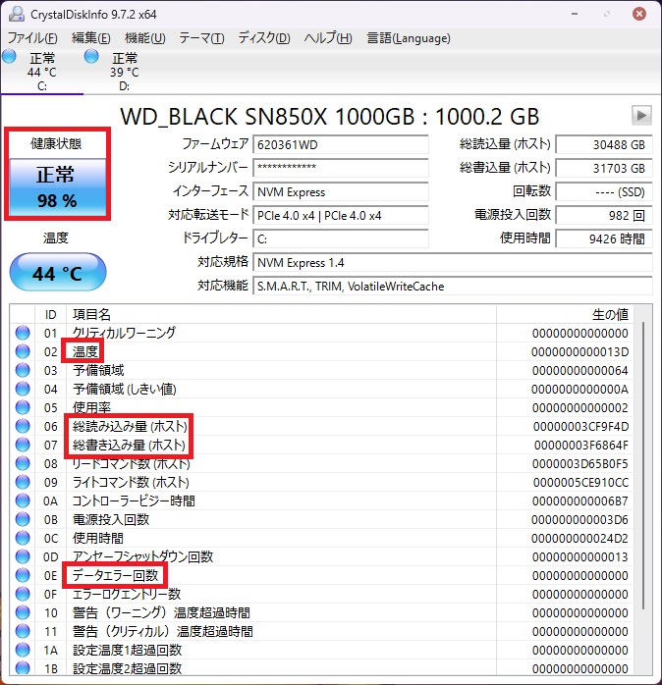Open the テーマ(T) menu
Image resolution: width=662 pixels, height=685 pixels.
click(201, 38)
